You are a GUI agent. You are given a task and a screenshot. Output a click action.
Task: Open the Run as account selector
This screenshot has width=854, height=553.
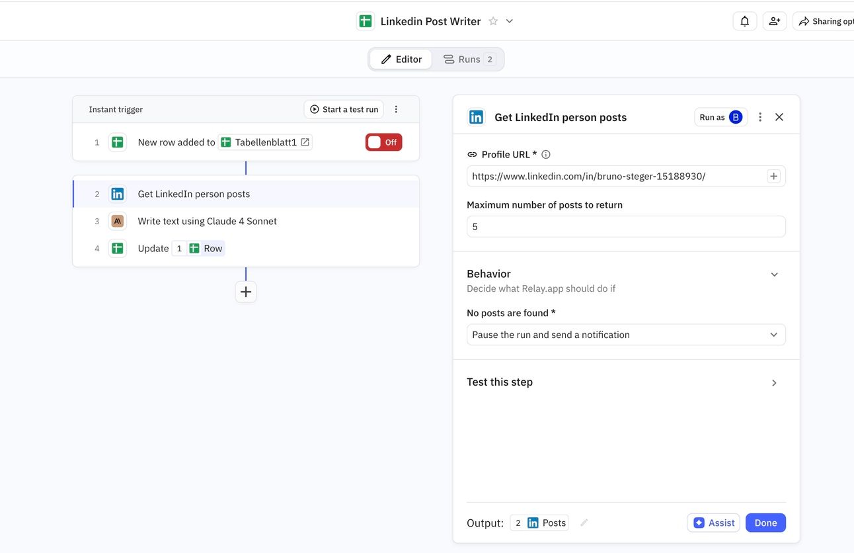(720, 117)
